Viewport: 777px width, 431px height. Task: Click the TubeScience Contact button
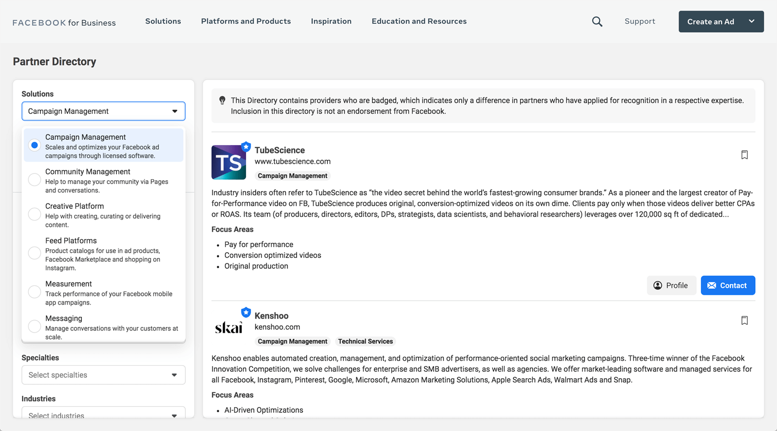coord(728,285)
